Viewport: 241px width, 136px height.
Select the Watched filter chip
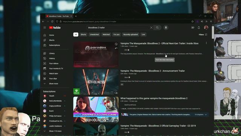(106, 34)
